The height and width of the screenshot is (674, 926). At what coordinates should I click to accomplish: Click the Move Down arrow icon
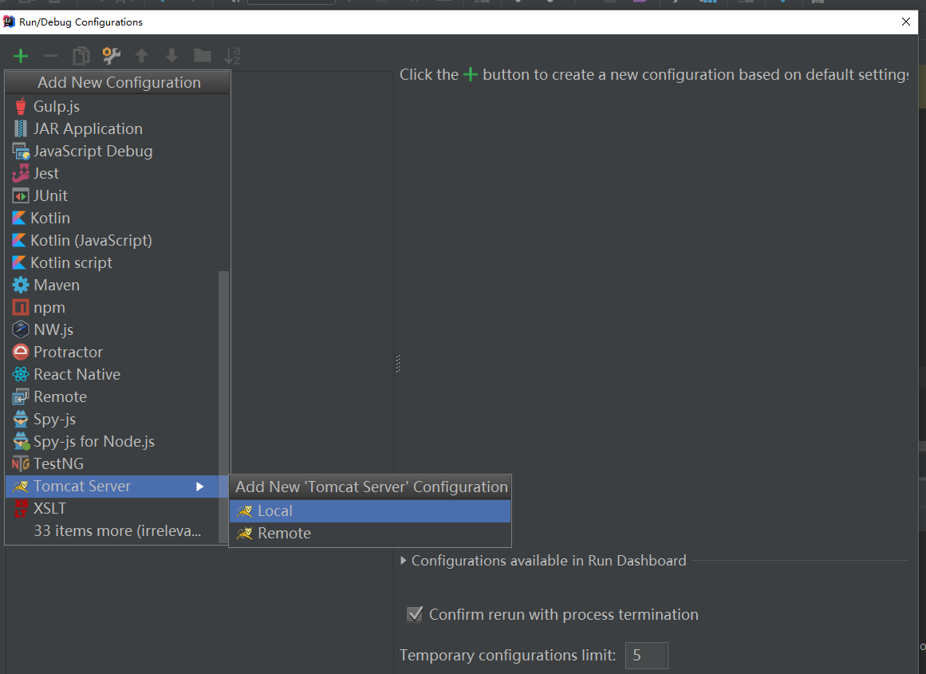pyautogui.click(x=171, y=56)
